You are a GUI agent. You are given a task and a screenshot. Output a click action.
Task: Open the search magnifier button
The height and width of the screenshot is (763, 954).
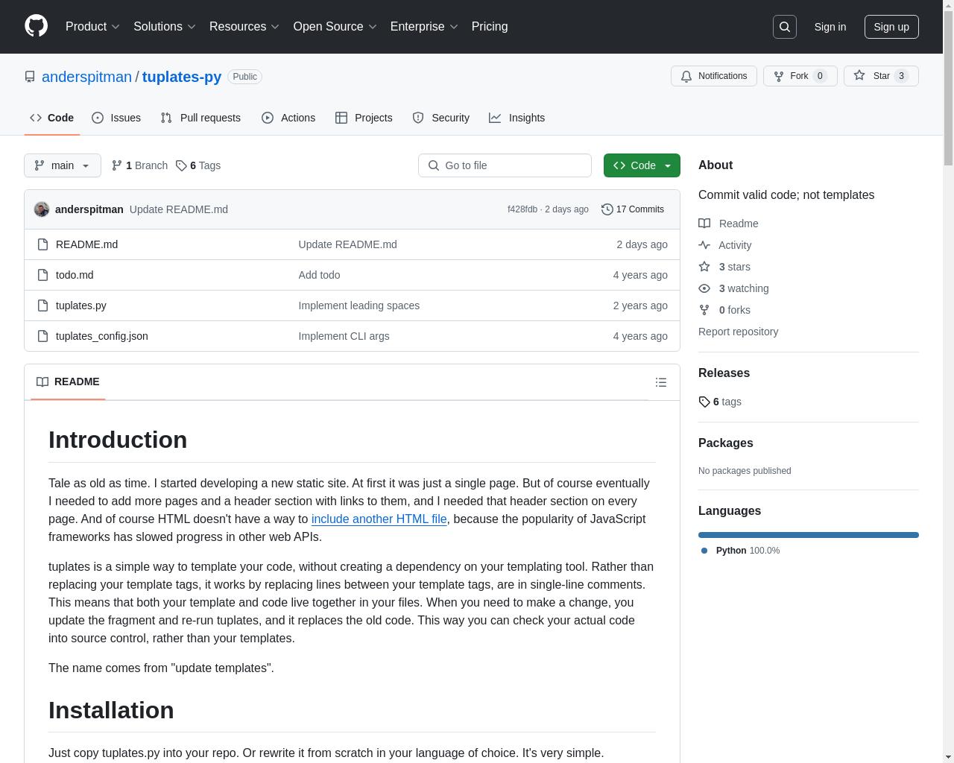[x=785, y=27]
